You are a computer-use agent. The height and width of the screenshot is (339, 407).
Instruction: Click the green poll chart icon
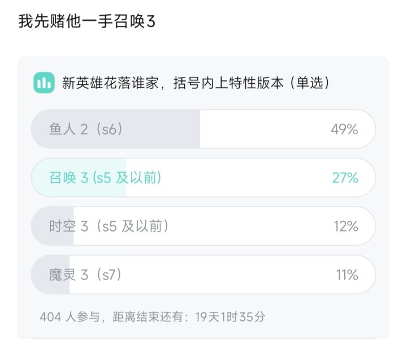coord(44,83)
